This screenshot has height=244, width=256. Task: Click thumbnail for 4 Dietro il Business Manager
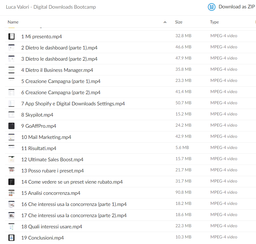[11, 70]
